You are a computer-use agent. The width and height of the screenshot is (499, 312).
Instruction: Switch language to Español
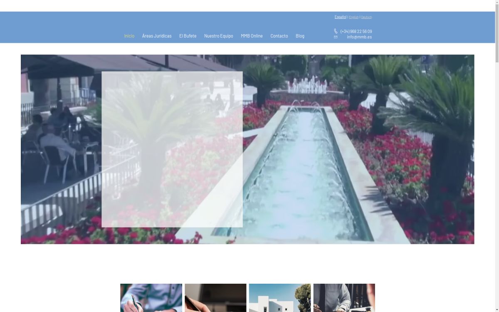pos(340,17)
